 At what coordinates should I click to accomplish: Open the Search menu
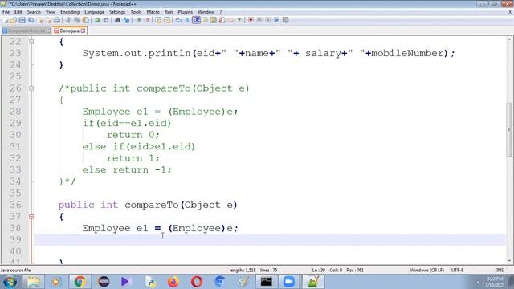[34, 12]
